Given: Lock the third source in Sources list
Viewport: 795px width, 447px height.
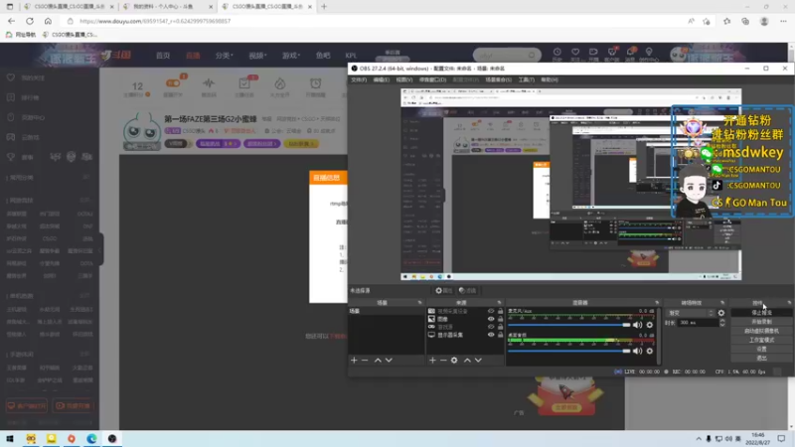Looking at the screenshot, I should click(501, 327).
